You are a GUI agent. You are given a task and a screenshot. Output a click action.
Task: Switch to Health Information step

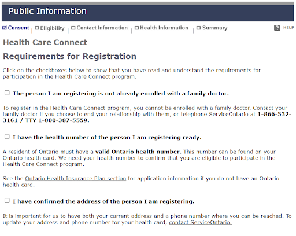[x=161, y=28]
